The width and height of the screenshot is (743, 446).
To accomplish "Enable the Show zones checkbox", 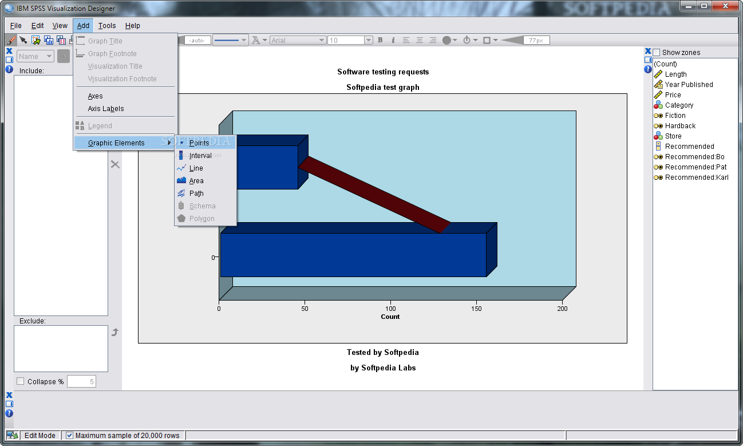I will (657, 52).
